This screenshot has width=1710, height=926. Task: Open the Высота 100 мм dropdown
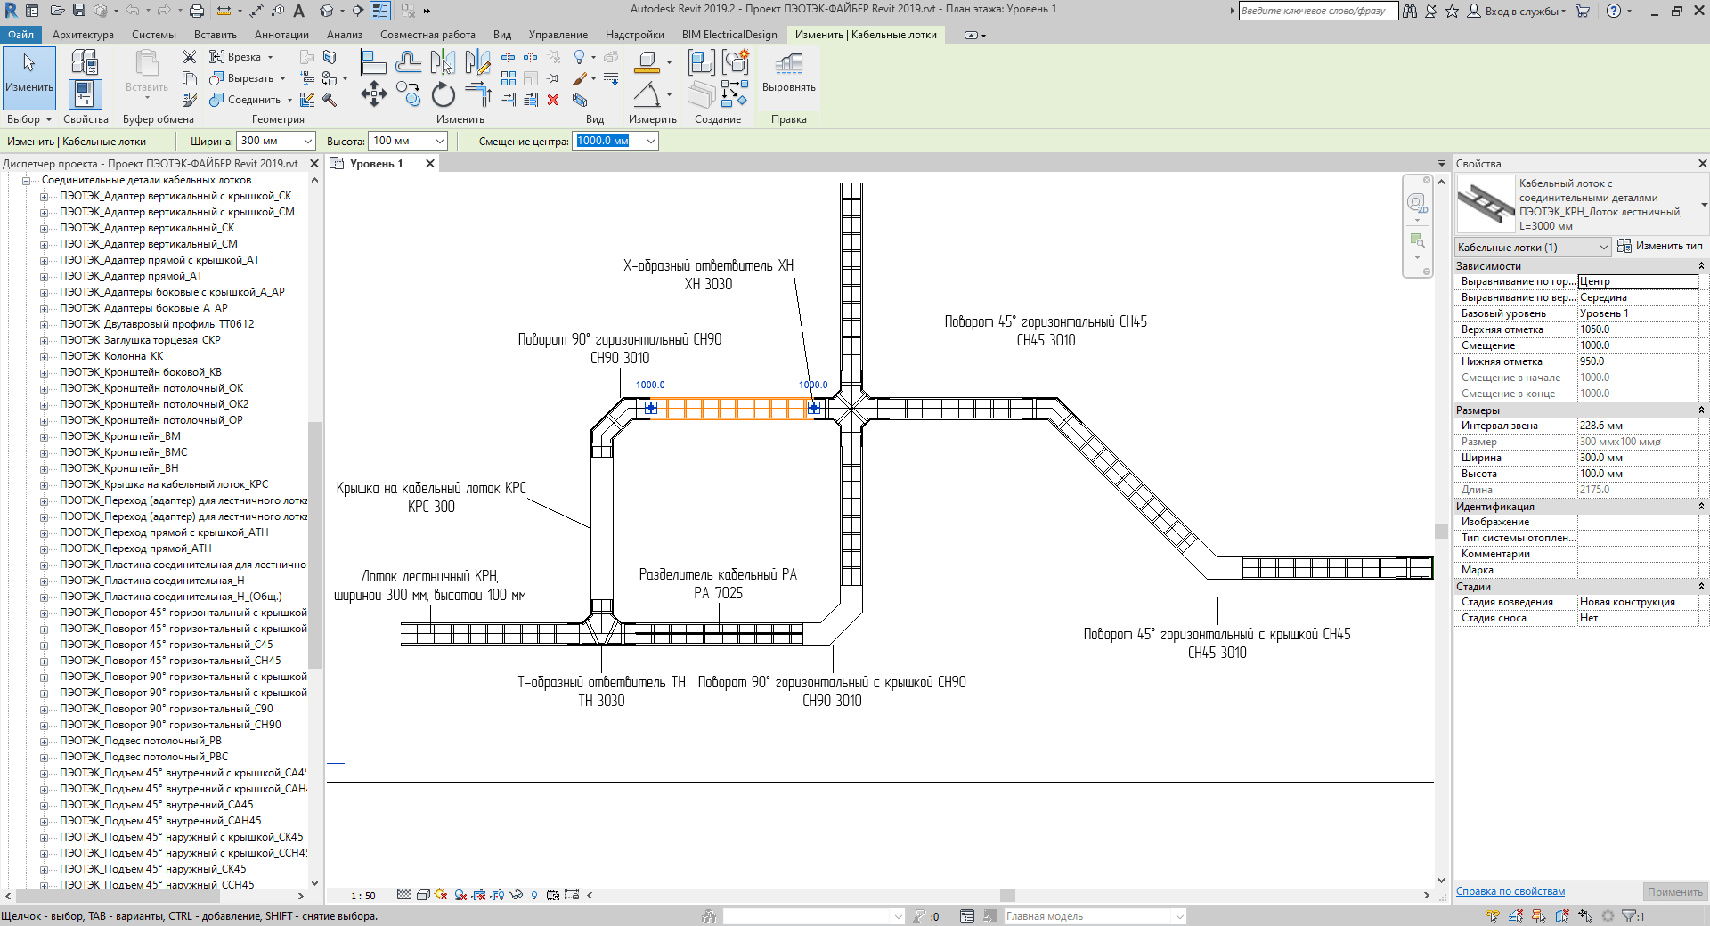[x=439, y=141]
